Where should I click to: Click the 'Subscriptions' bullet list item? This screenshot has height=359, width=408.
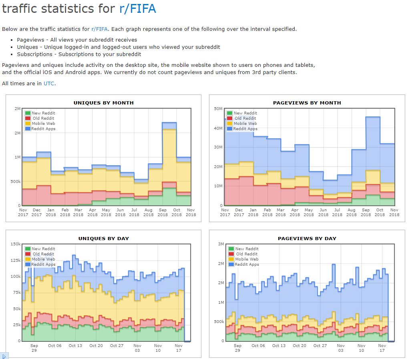point(79,54)
